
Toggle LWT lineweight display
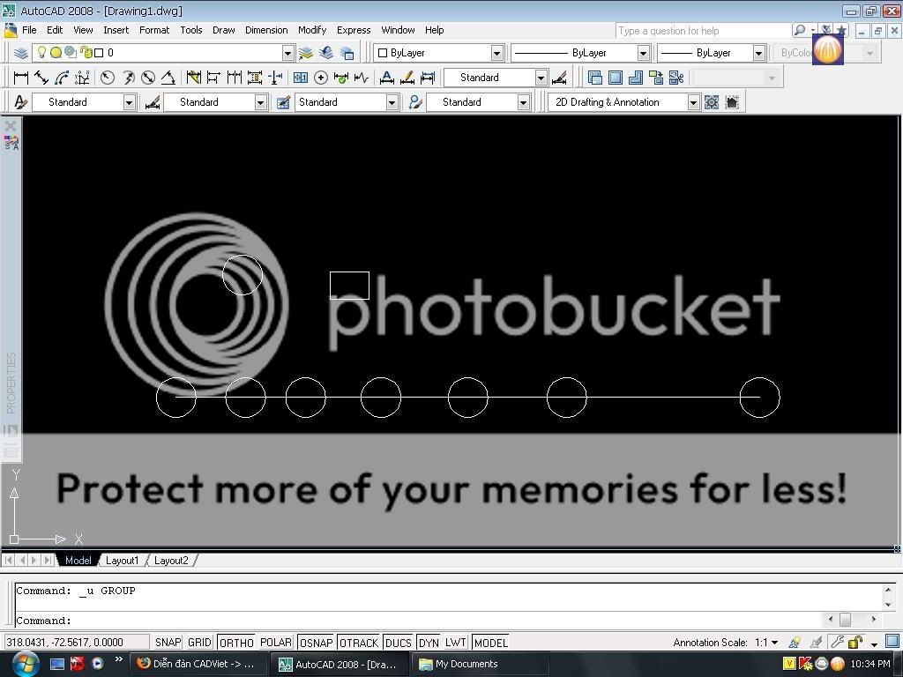point(456,642)
